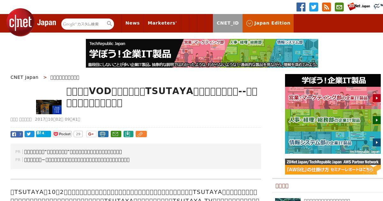The width and height of the screenshot is (383, 201).
Task: Open AWS Partner Network seminar report banner
Action: tap(333, 167)
